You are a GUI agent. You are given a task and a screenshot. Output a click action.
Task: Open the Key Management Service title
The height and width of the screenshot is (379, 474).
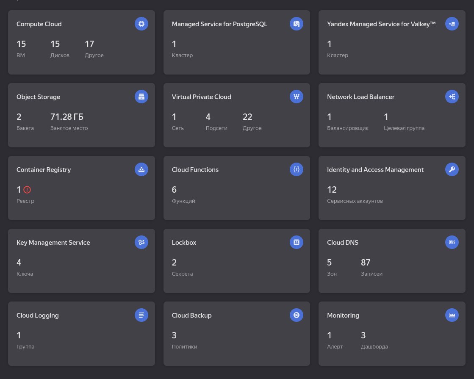click(53, 243)
